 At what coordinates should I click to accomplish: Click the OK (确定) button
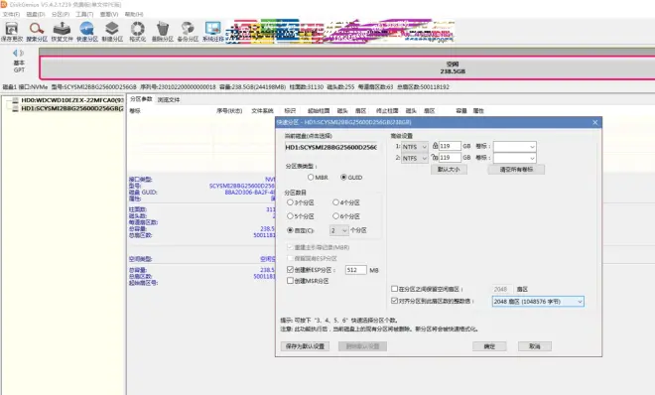point(489,346)
